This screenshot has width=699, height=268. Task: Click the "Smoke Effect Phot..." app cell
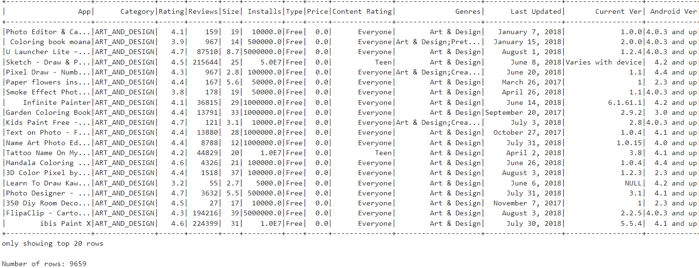coord(48,92)
